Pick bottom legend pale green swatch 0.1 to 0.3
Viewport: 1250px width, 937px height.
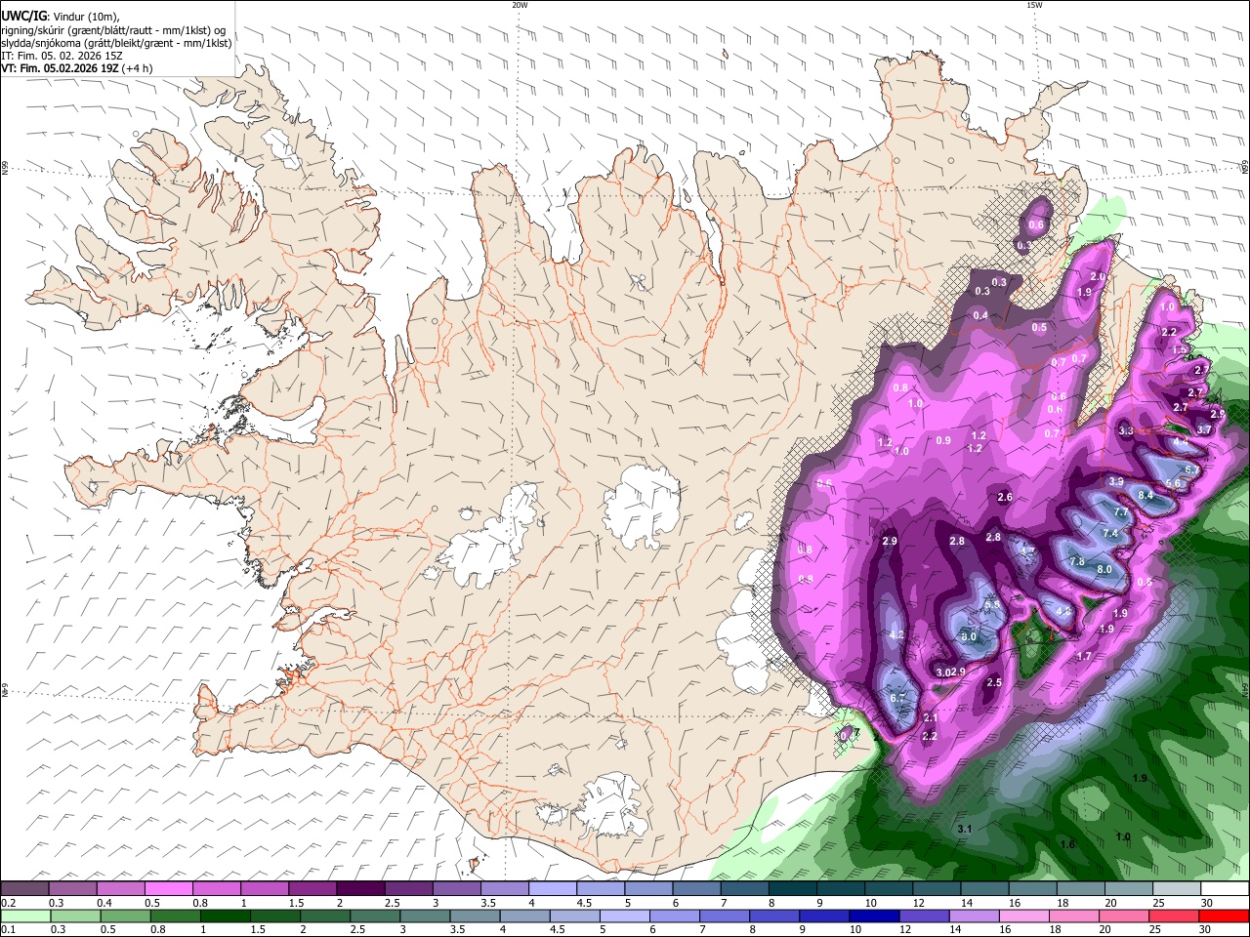click(25, 916)
